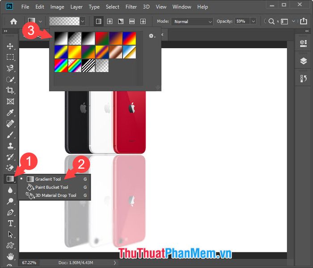Select the Brush tool
The width and height of the screenshot is (313, 268).
pyautogui.click(x=10, y=135)
